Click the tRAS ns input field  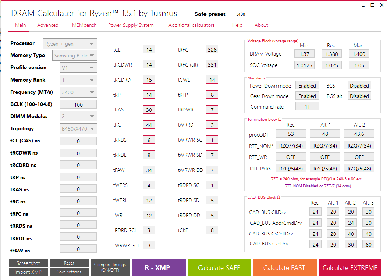click(78, 189)
